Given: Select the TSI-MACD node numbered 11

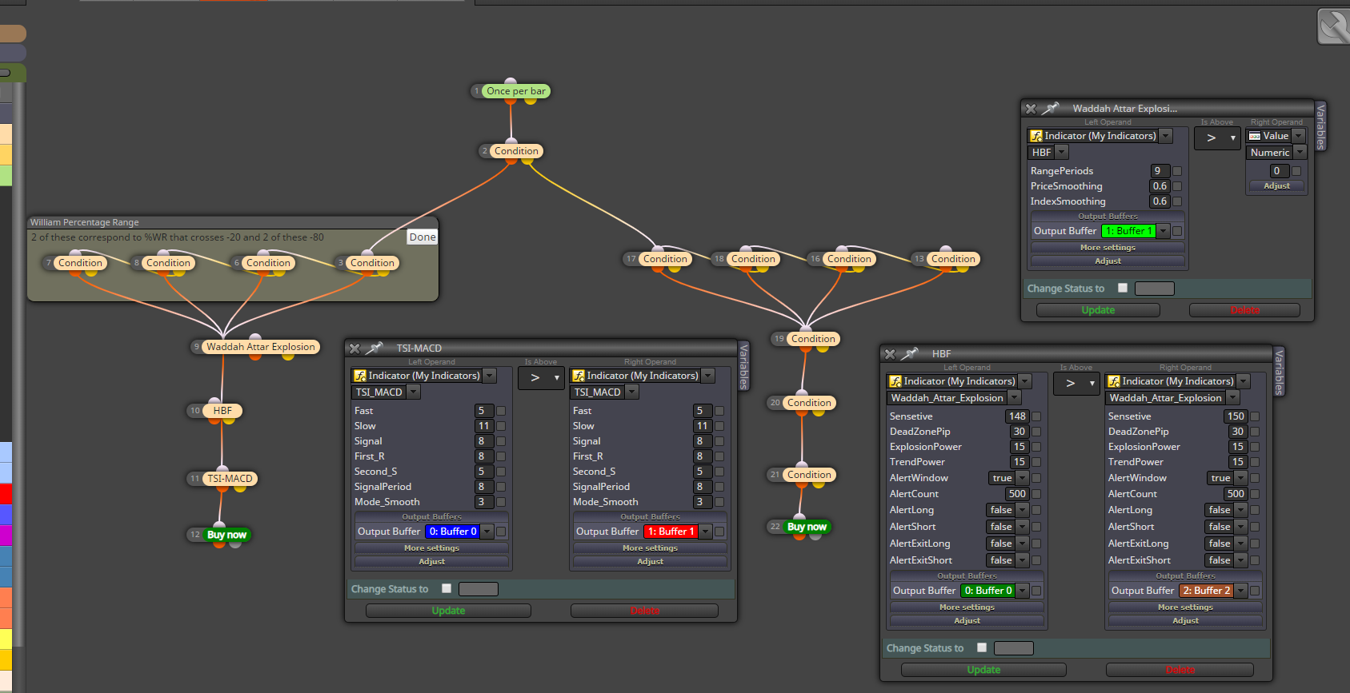Looking at the screenshot, I should (x=230, y=479).
